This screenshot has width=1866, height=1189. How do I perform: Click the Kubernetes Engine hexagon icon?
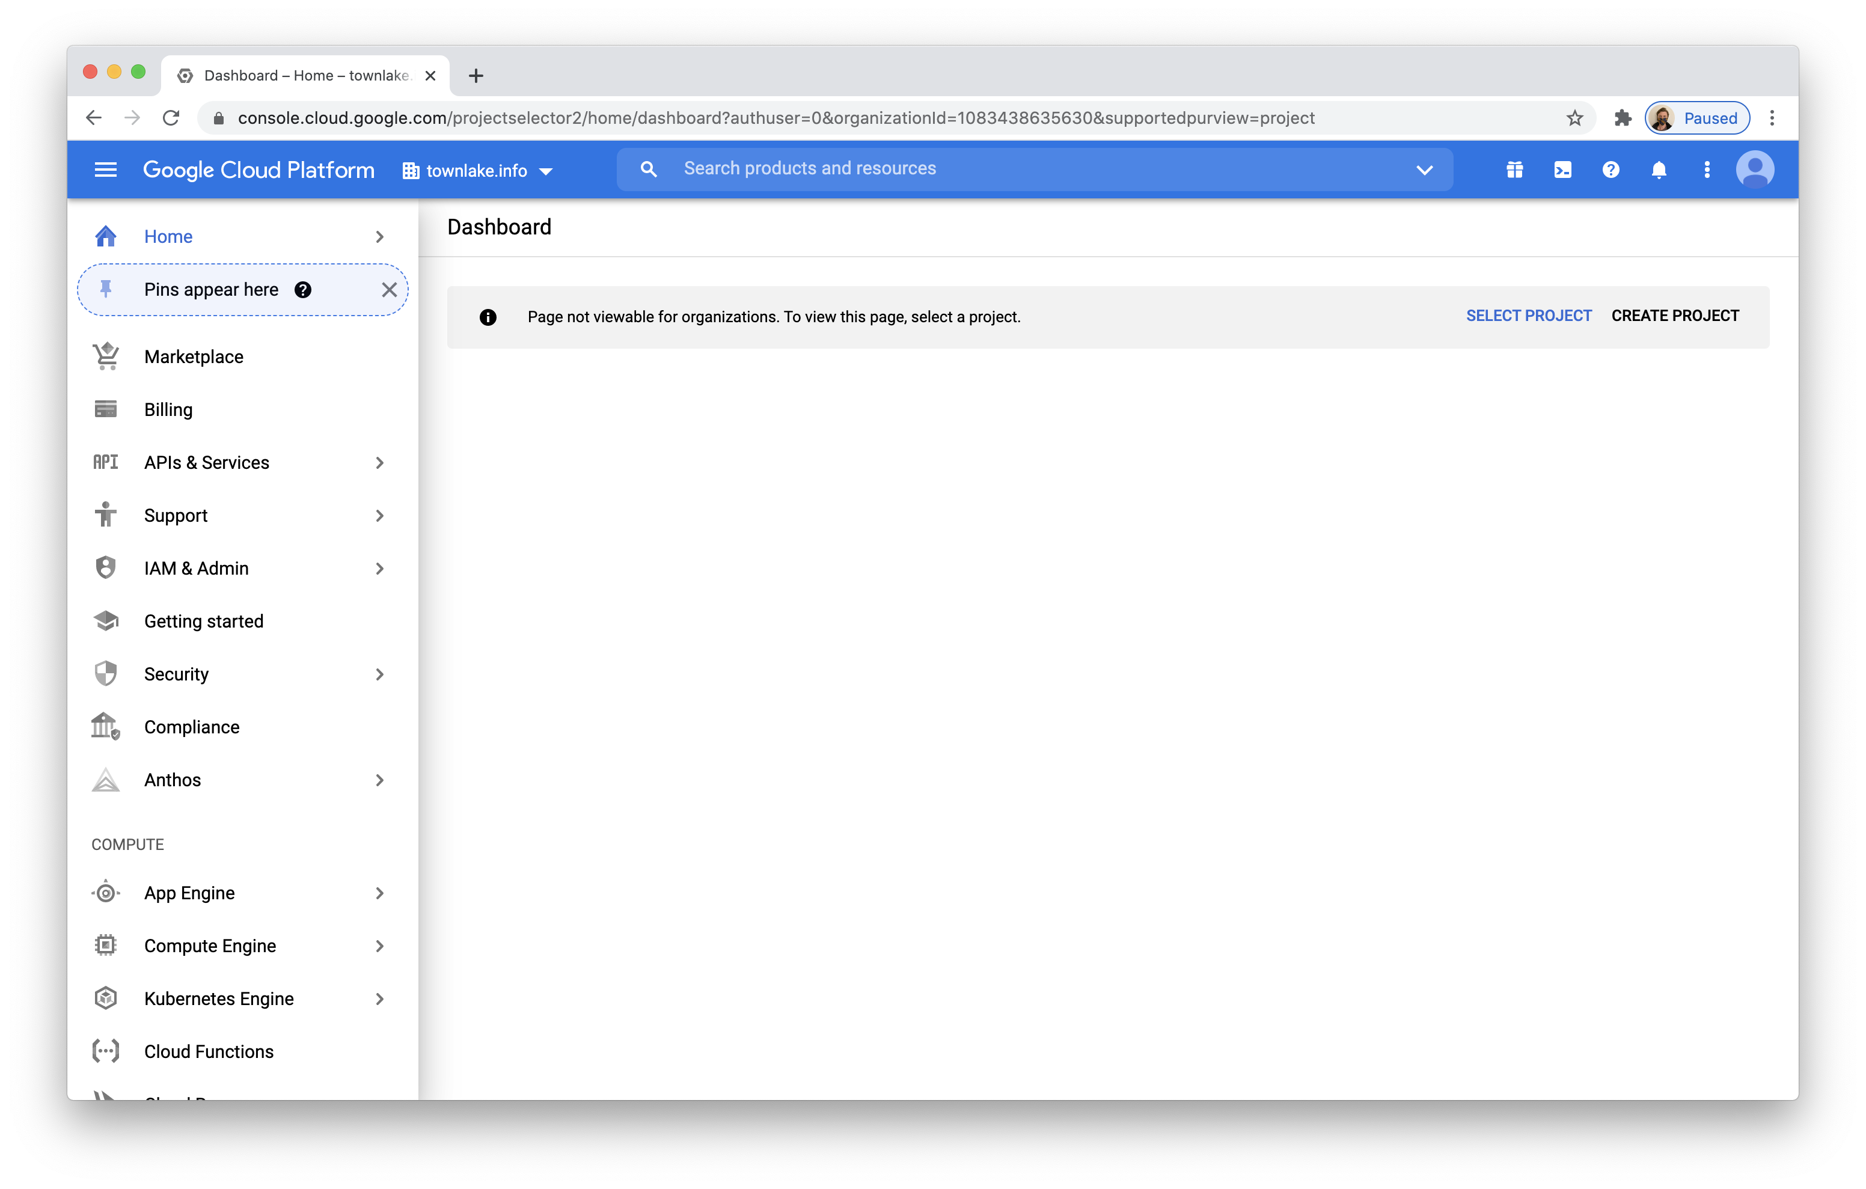(105, 998)
